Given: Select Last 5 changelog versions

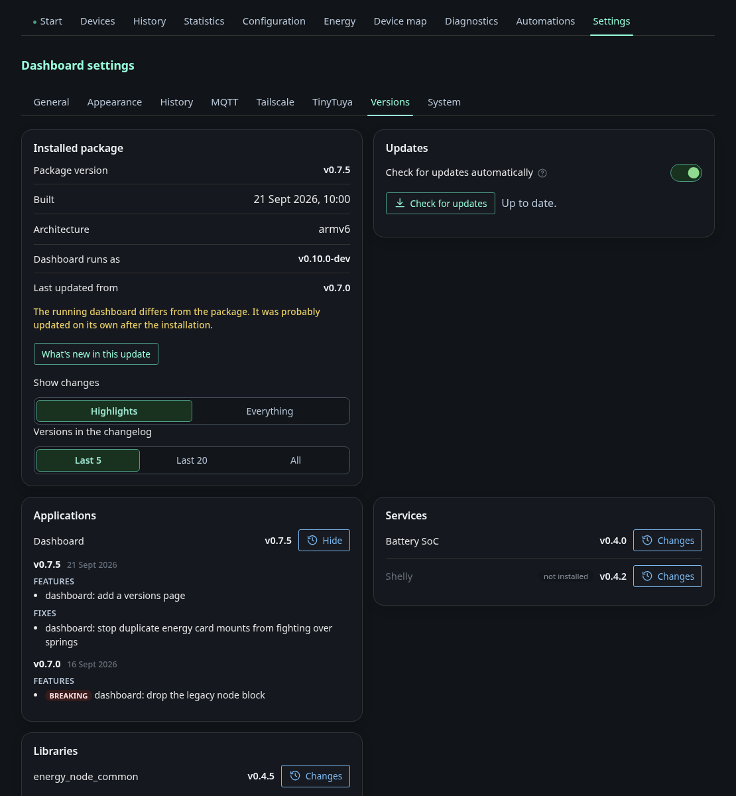Looking at the screenshot, I should click(x=88, y=460).
